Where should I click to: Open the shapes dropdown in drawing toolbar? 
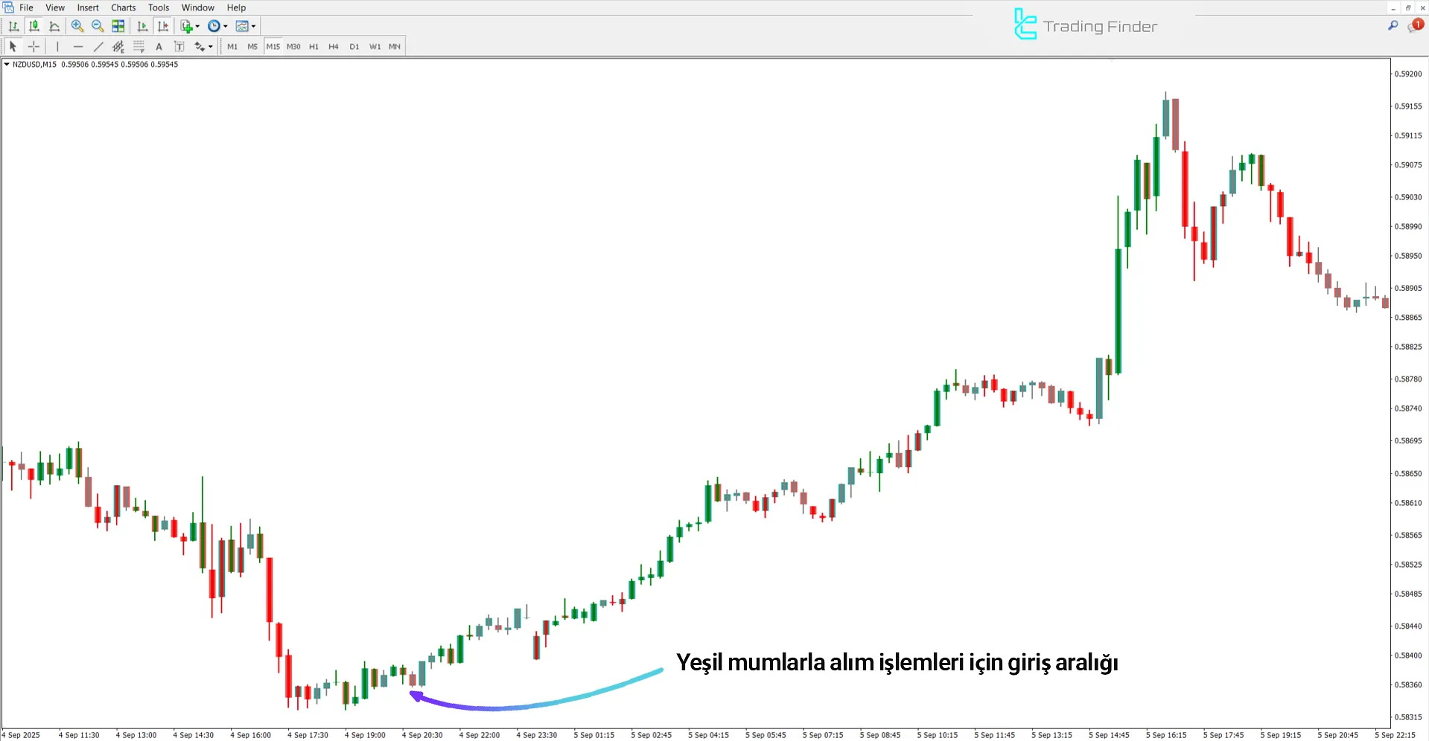[x=211, y=46]
